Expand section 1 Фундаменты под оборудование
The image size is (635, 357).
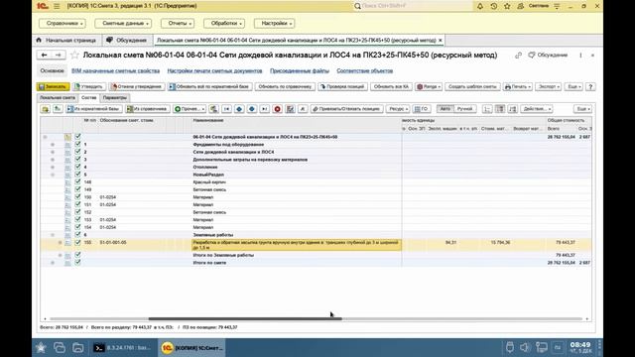53,144
